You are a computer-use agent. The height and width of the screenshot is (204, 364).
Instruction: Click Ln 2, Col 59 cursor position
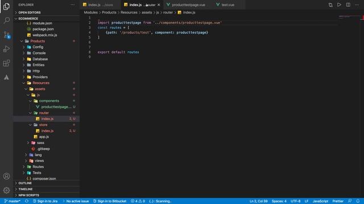click(x=258, y=201)
